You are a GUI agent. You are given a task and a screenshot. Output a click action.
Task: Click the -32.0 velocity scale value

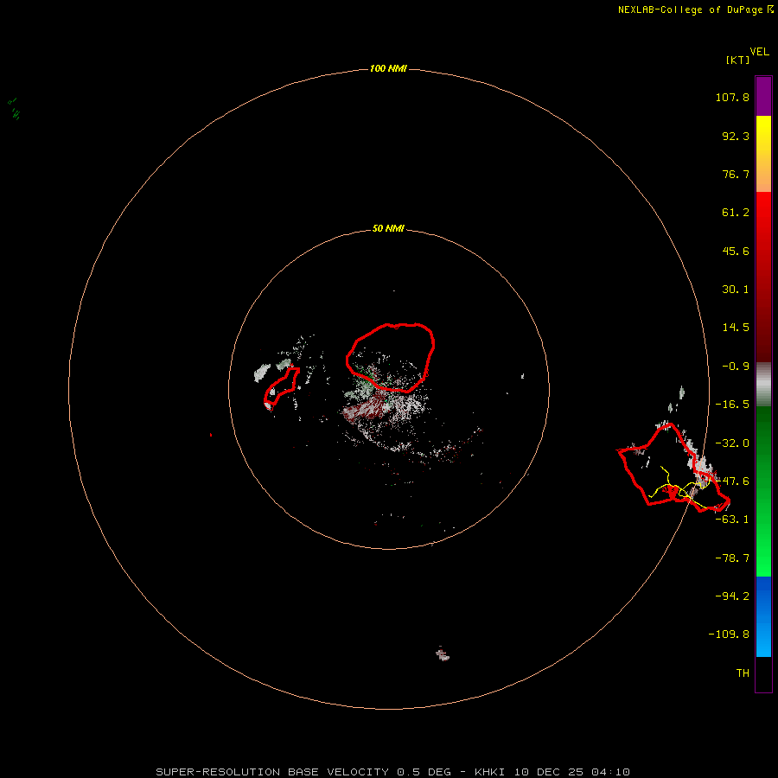pos(732,443)
